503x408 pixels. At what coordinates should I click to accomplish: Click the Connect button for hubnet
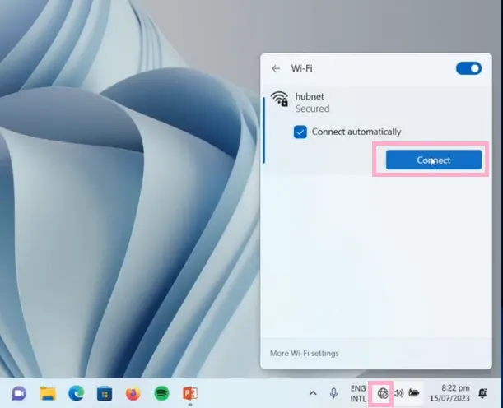[x=433, y=160]
